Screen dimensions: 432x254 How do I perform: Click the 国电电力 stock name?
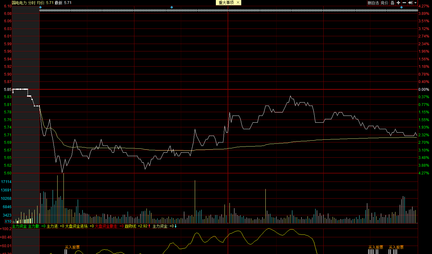pyautogui.click(x=19, y=2)
